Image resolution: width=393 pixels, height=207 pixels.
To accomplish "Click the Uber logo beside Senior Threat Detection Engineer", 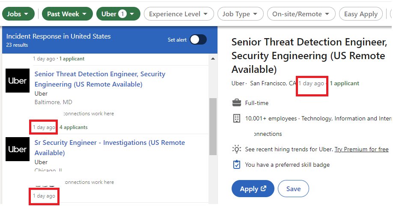I will tap(18, 81).
